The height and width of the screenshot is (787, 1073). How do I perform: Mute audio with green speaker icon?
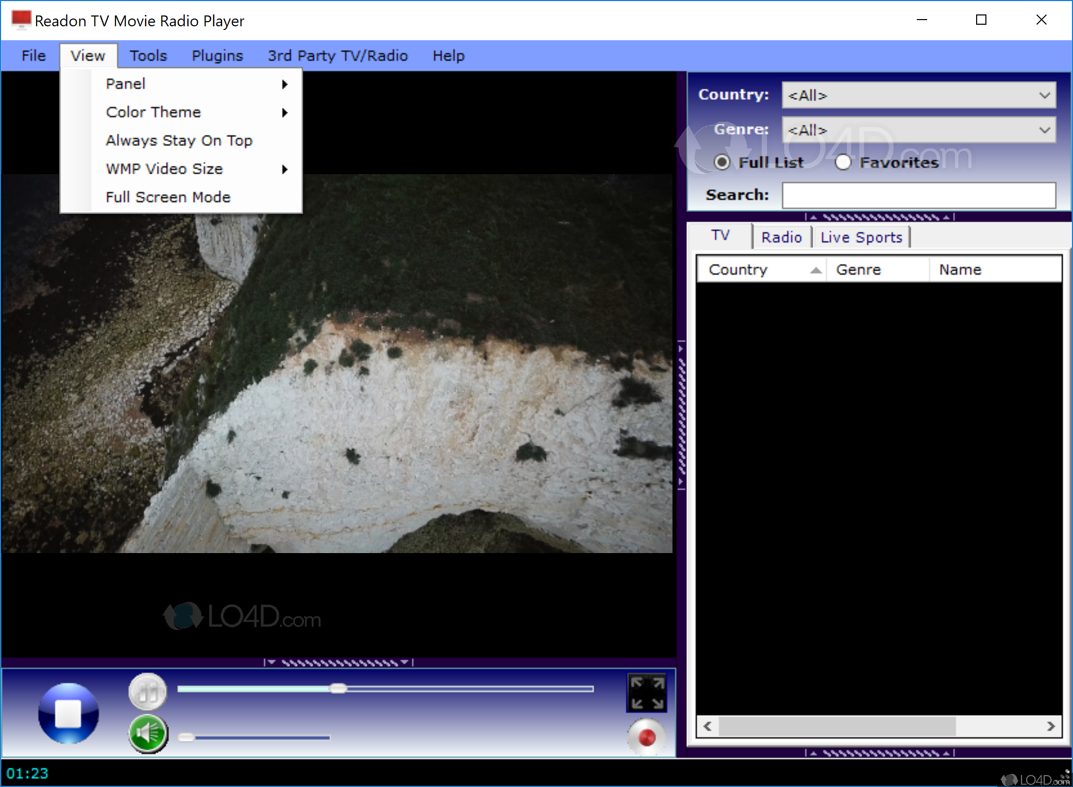147,733
